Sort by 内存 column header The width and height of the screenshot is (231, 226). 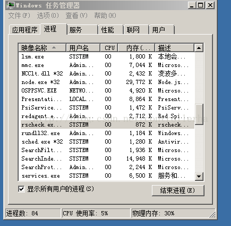tap(136, 48)
